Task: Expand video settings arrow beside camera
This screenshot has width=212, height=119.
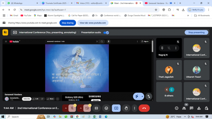Action: 81,108
